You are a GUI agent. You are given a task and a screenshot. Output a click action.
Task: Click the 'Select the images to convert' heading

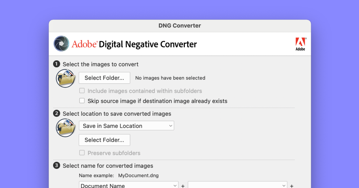point(100,64)
